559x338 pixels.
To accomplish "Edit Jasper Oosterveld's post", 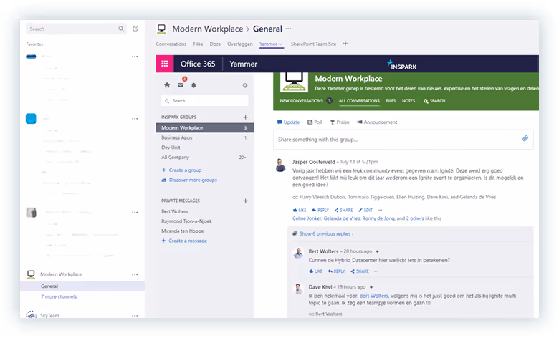I will coord(365,210).
